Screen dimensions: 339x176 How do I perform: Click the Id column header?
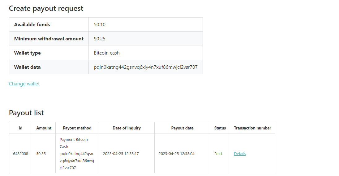tap(20, 128)
